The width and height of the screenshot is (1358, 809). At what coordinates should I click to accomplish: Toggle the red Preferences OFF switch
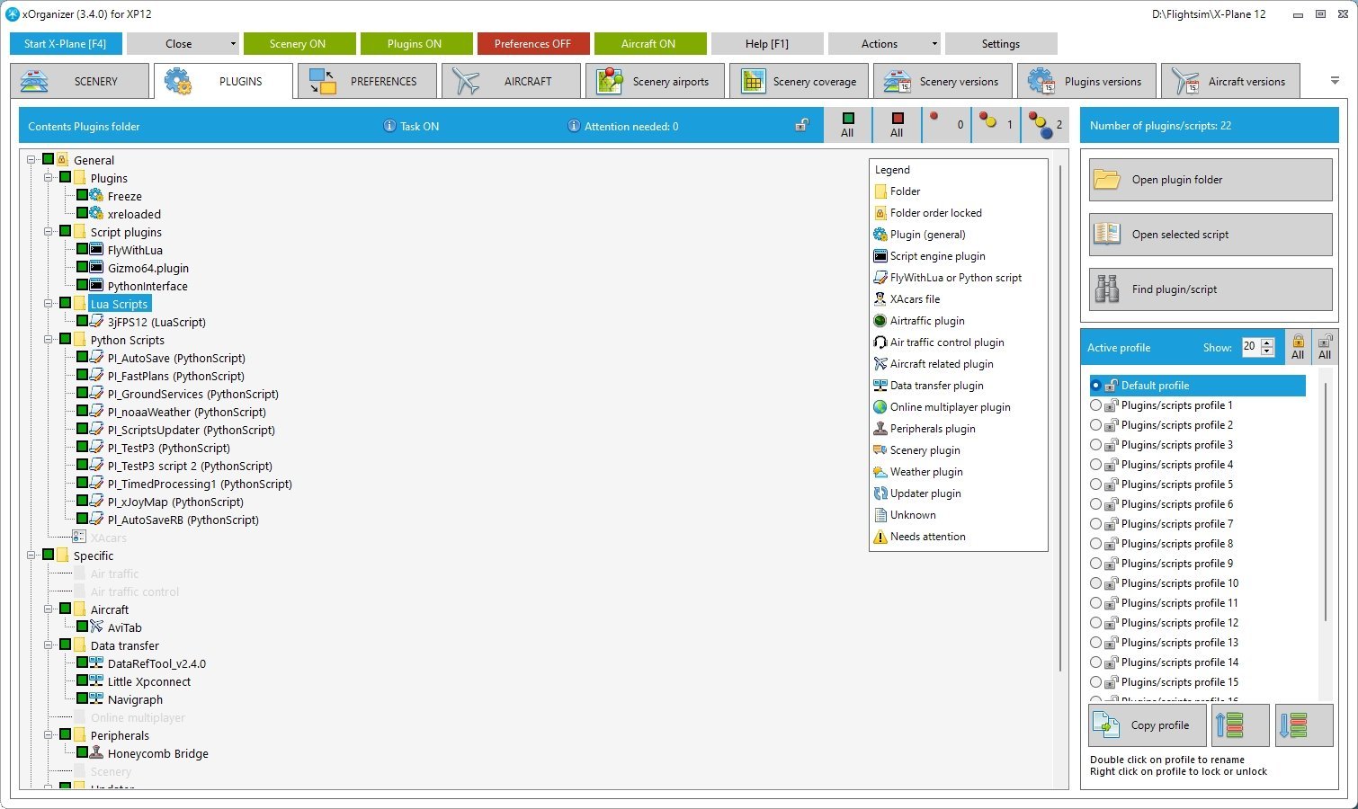coord(532,44)
